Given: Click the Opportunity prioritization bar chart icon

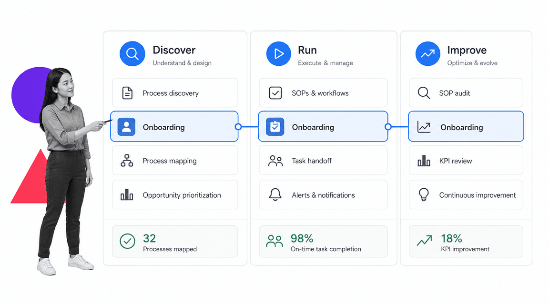Looking at the screenshot, I should [127, 194].
